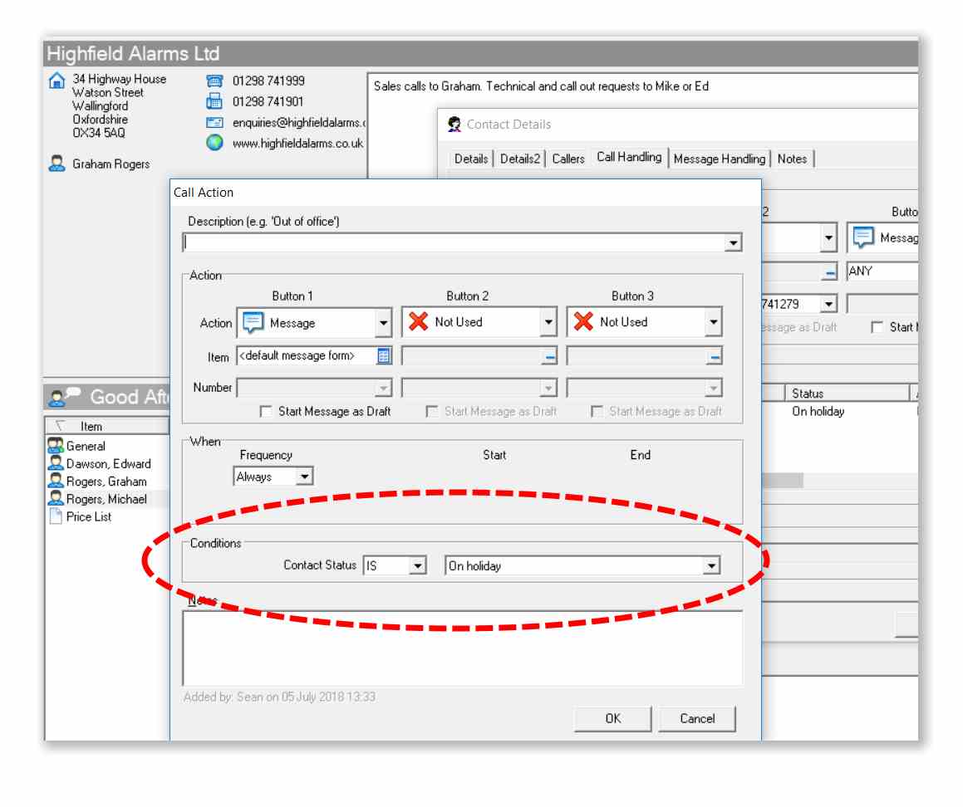
Task: Expand the Button 2 Action dropdown
Action: point(548,322)
